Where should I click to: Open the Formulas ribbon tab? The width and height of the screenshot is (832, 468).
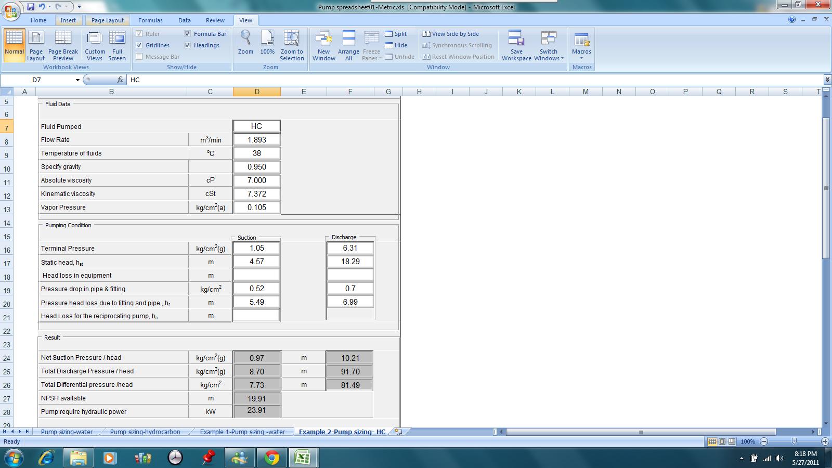pos(150,20)
